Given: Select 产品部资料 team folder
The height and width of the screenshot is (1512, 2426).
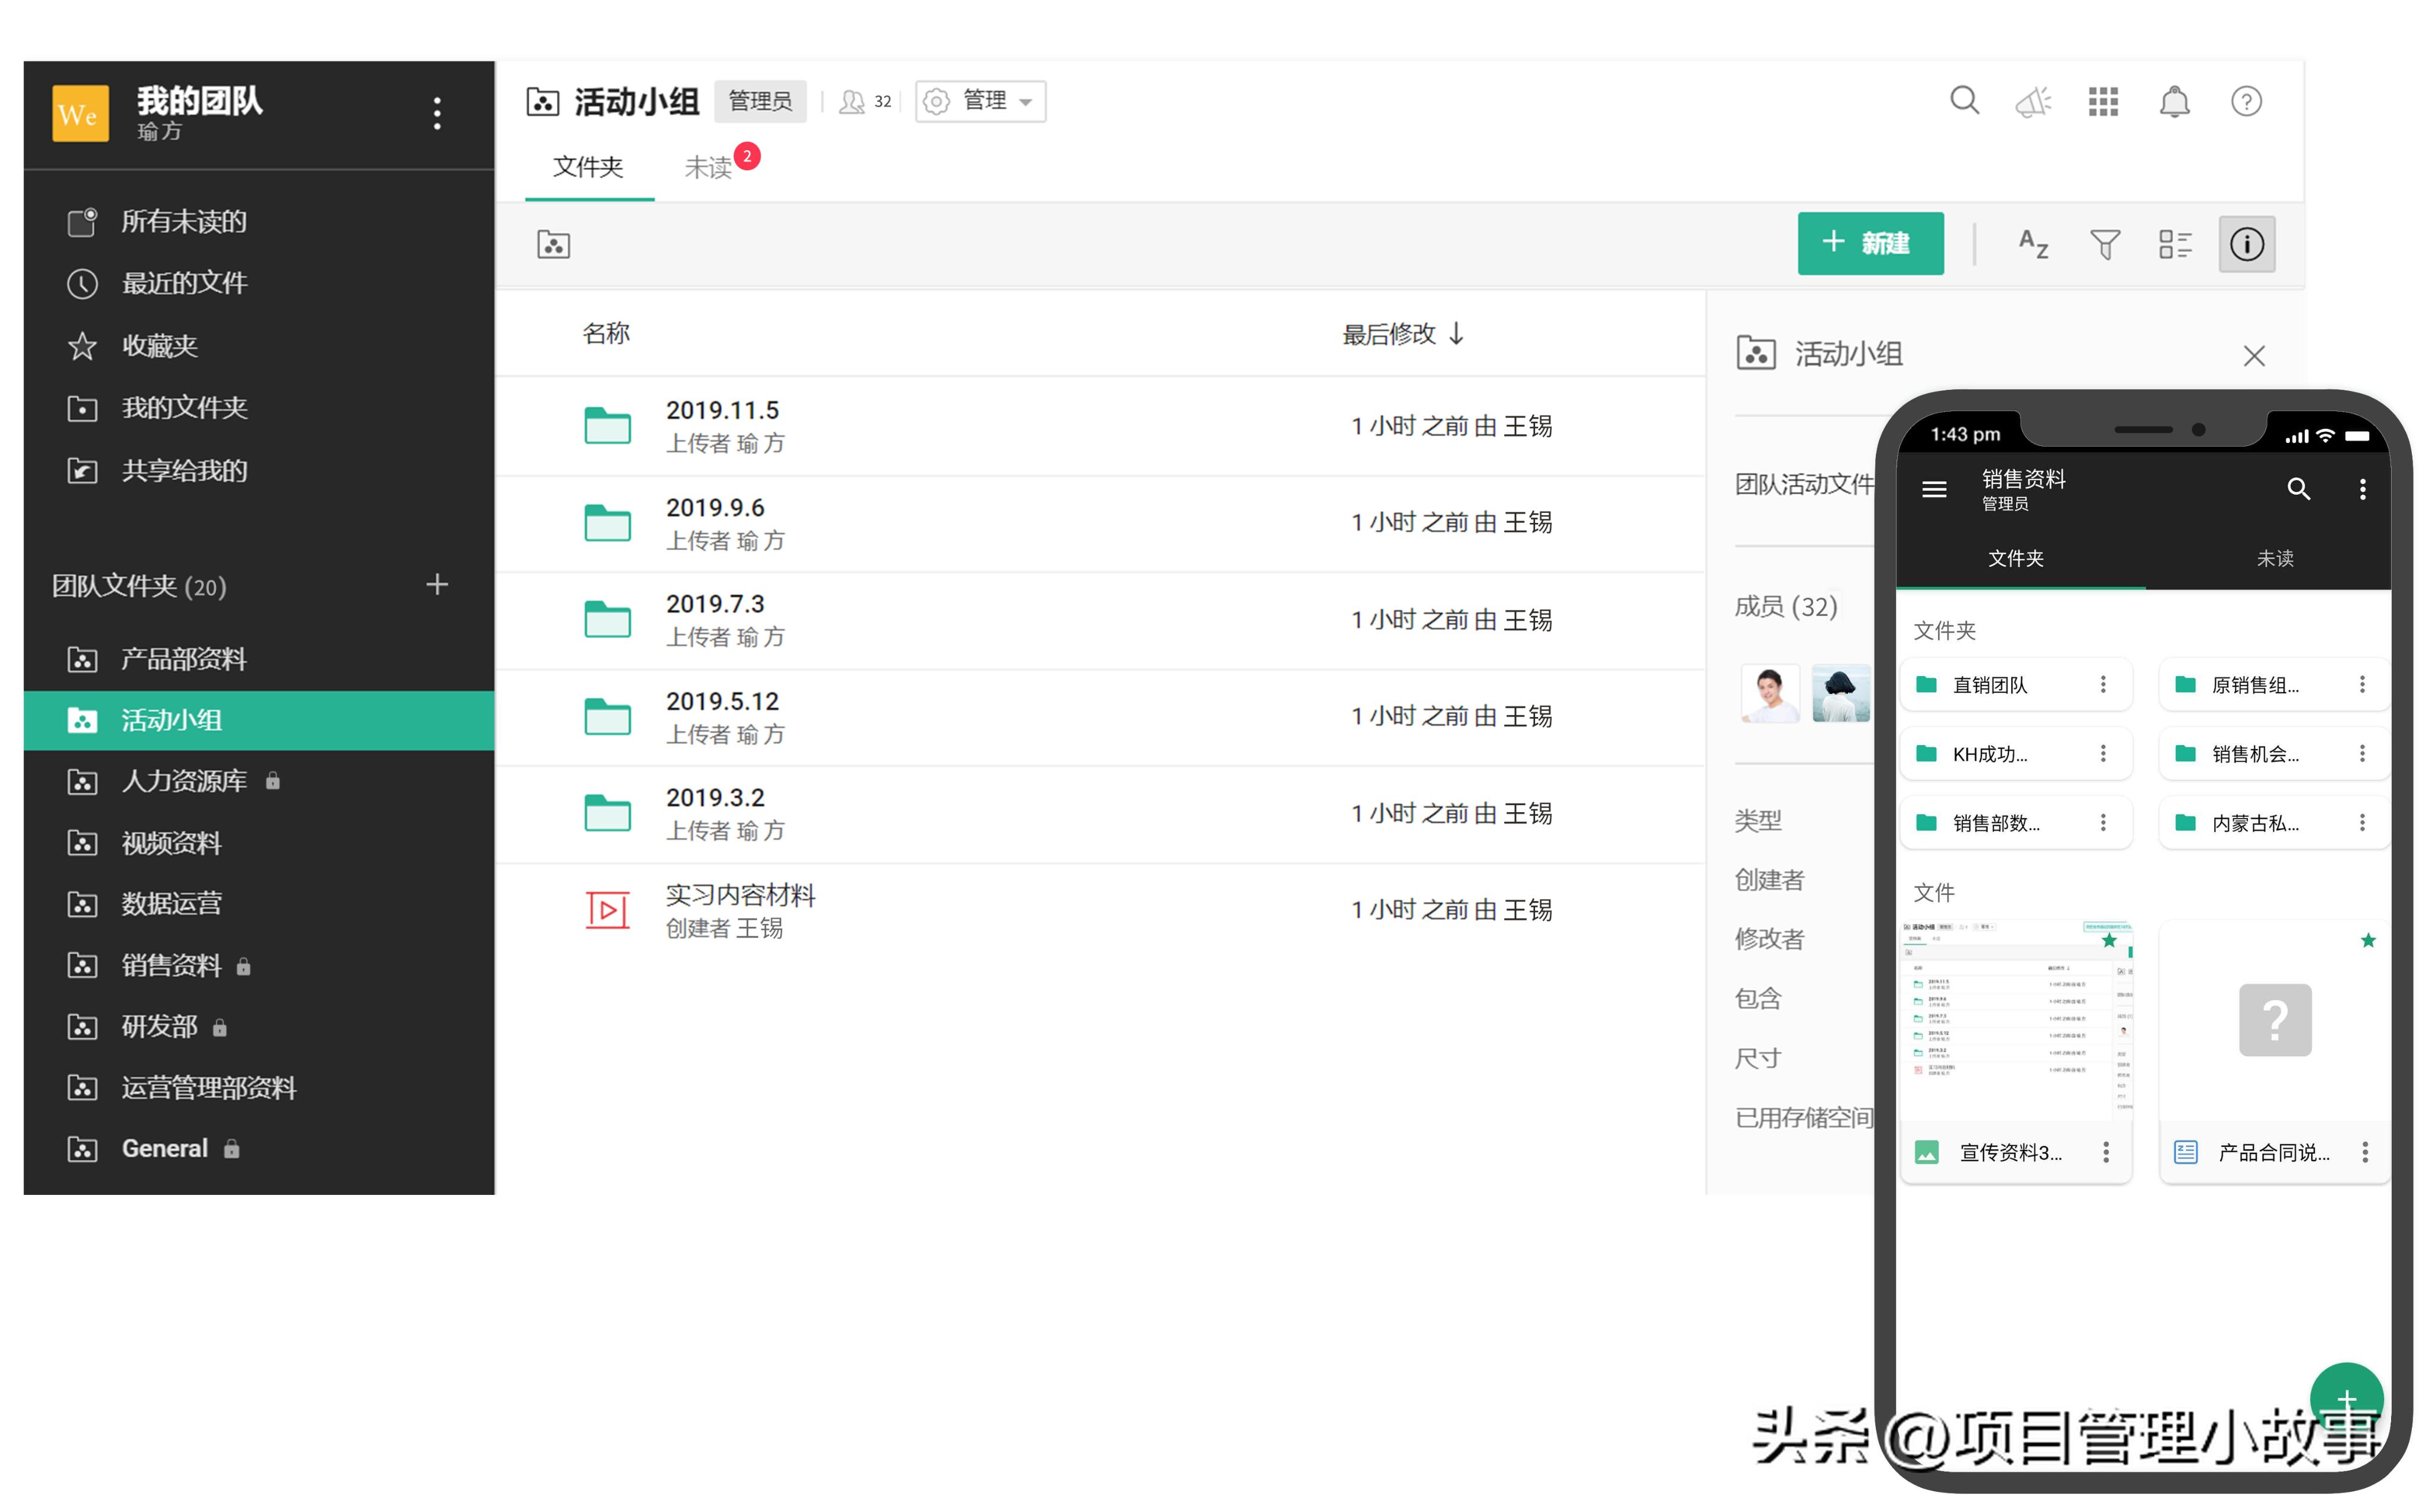Looking at the screenshot, I should pos(259,659).
